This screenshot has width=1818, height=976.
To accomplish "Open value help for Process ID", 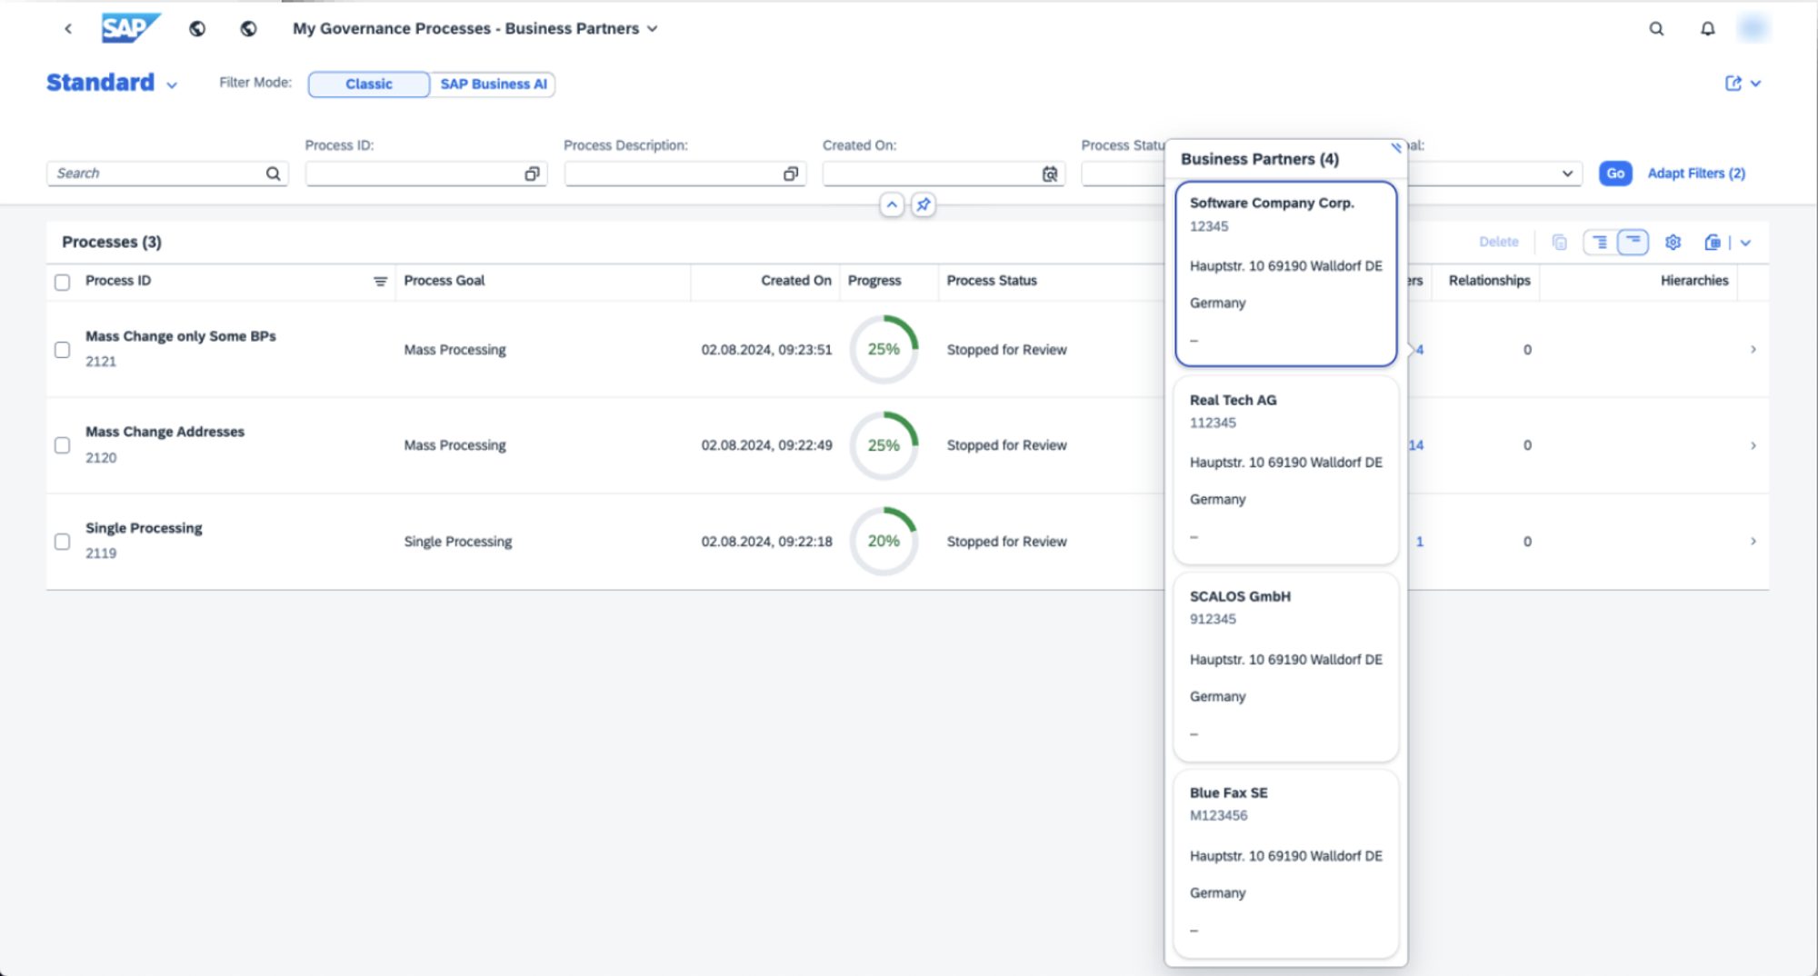I will 532,174.
